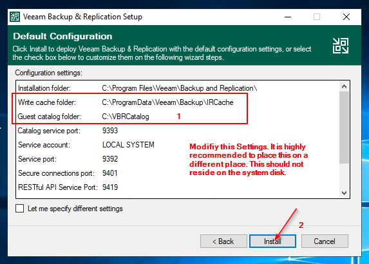Select the Secure connections port 9401 row
This screenshot has height=264, width=369.
[178, 173]
